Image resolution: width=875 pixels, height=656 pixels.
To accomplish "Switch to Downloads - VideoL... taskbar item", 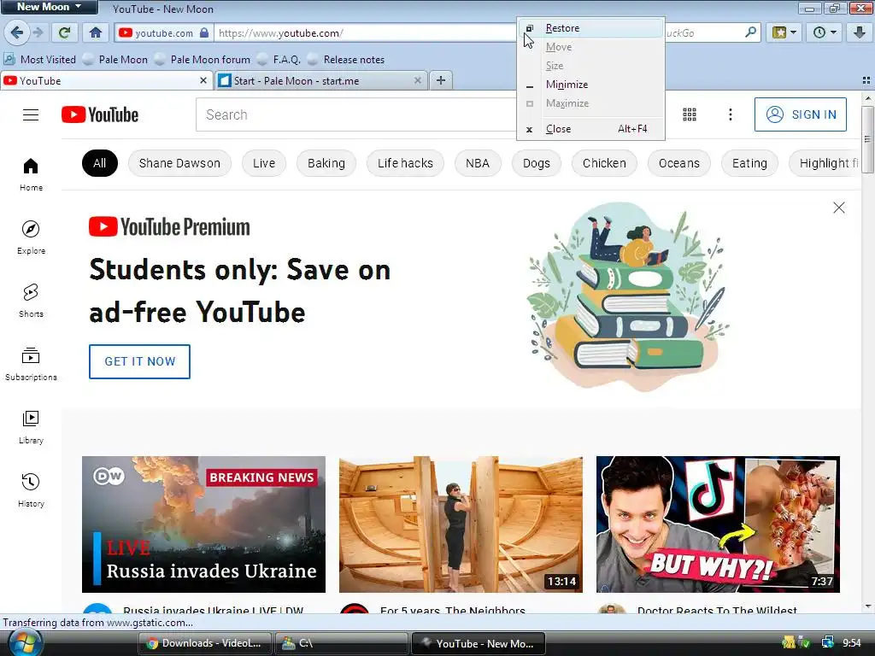I will (x=205, y=643).
